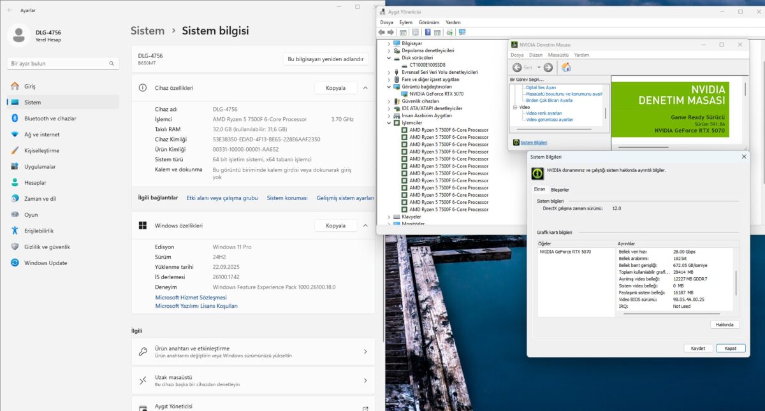765x411 pixels.
Task: Click the search magnifier in Bir ayar bulun
Action: (112, 64)
